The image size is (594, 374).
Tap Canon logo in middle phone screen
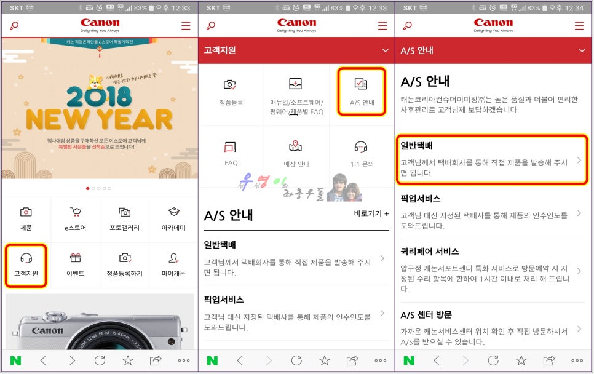coord(296,25)
